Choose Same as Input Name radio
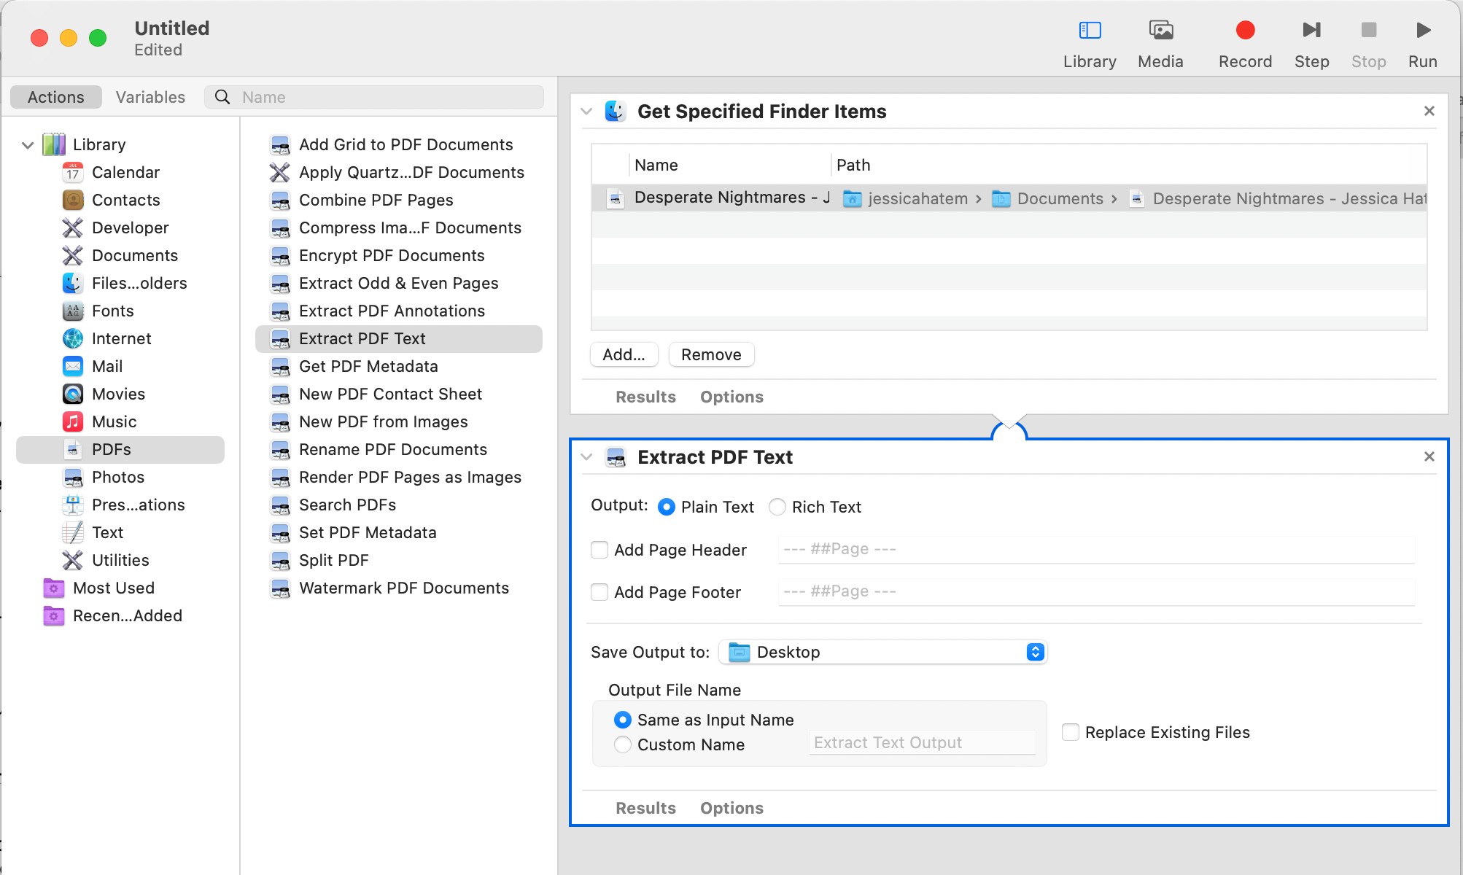Viewport: 1463px width, 875px height. click(x=622, y=720)
